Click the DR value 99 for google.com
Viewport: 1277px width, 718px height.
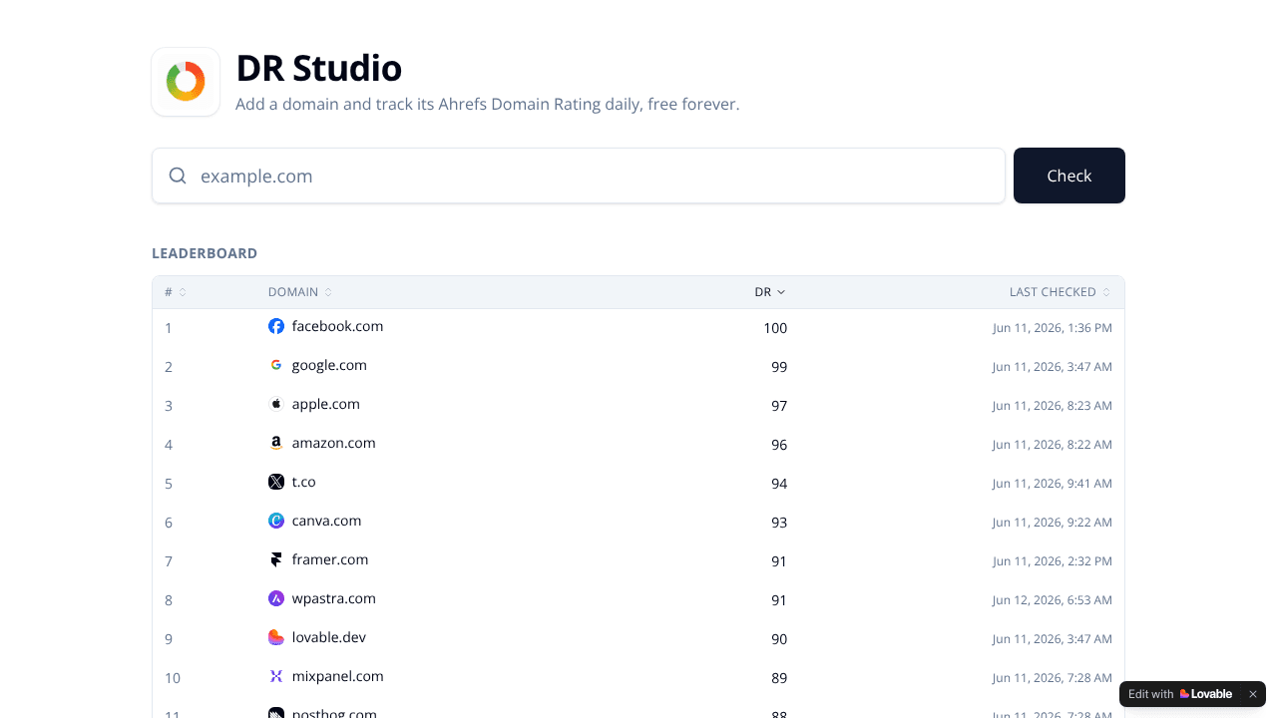(x=779, y=367)
